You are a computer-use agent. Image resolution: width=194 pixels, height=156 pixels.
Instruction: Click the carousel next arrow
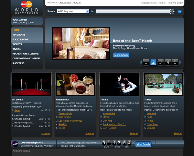[x=180, y=62]
